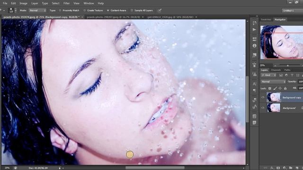Click the type layer filter icon
Viewport: 303px width, 170px height.
292,75
